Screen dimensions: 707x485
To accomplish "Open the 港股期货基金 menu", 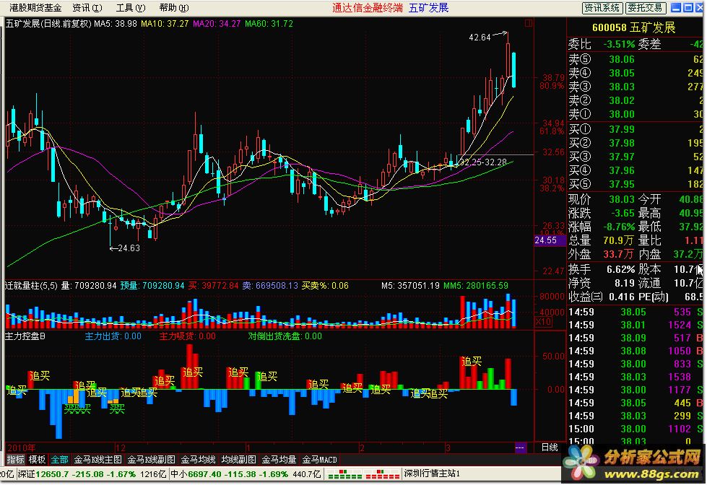I will pyautogui.click(x=35, y=8).
